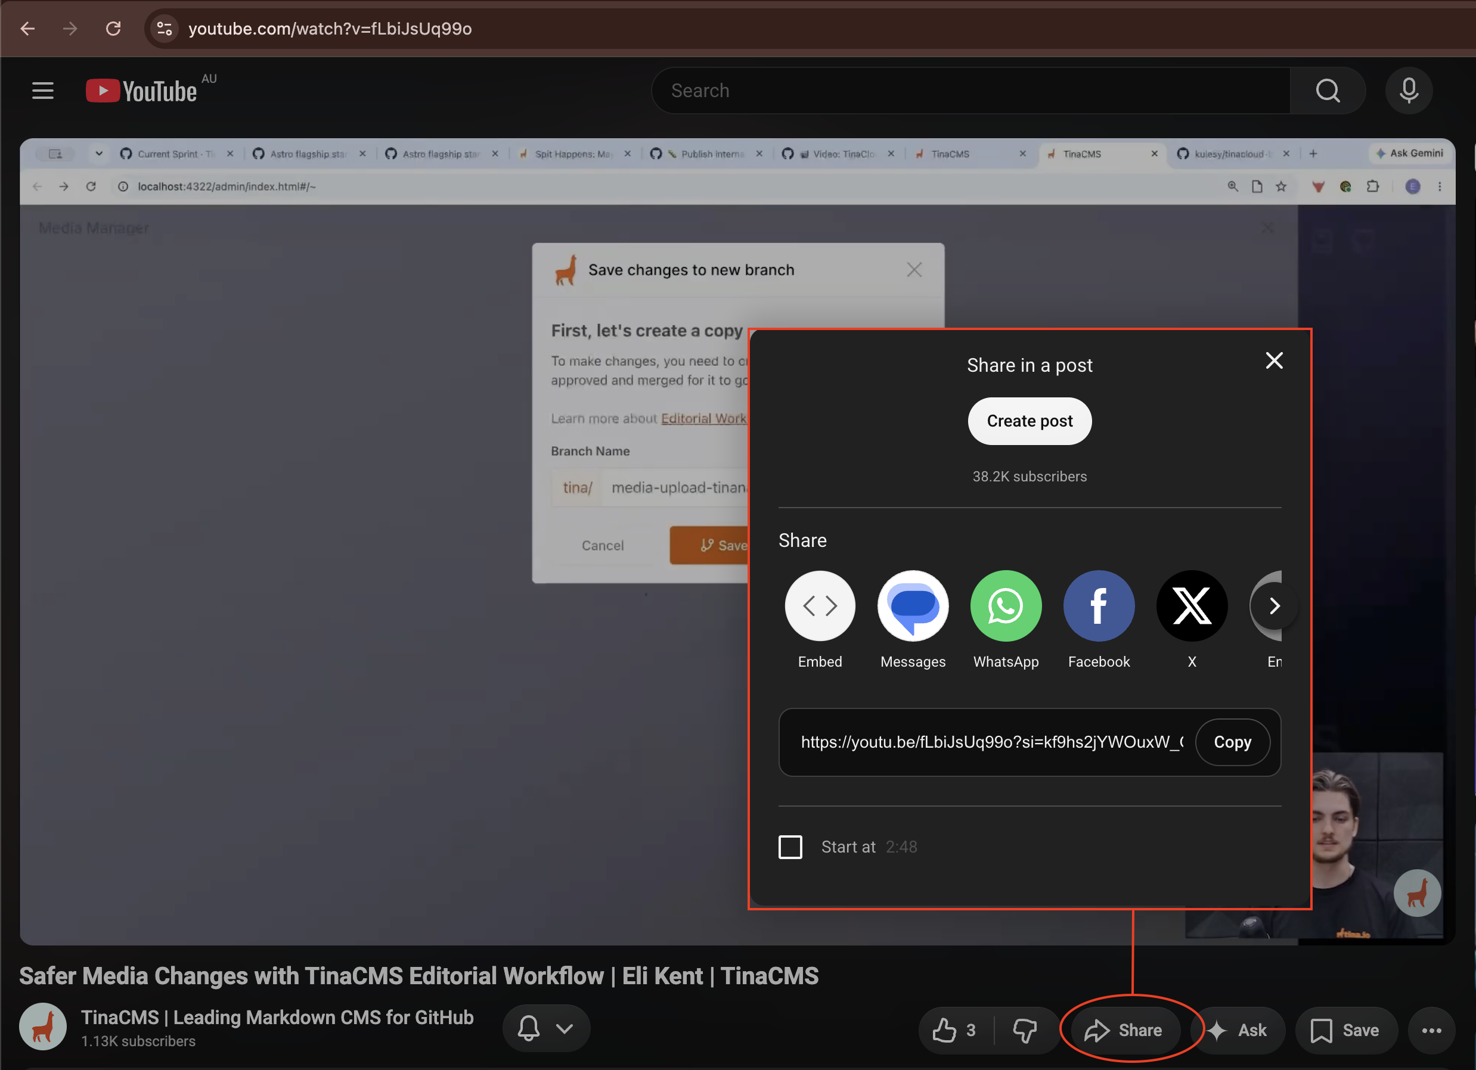The image size is (1476, 1070).
Task: Save video to playlist
Action: 1346,1030
